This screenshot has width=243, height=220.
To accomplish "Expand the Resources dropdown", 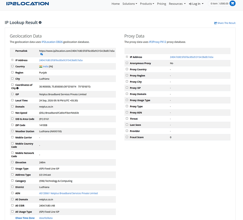I will pos(177,4).
